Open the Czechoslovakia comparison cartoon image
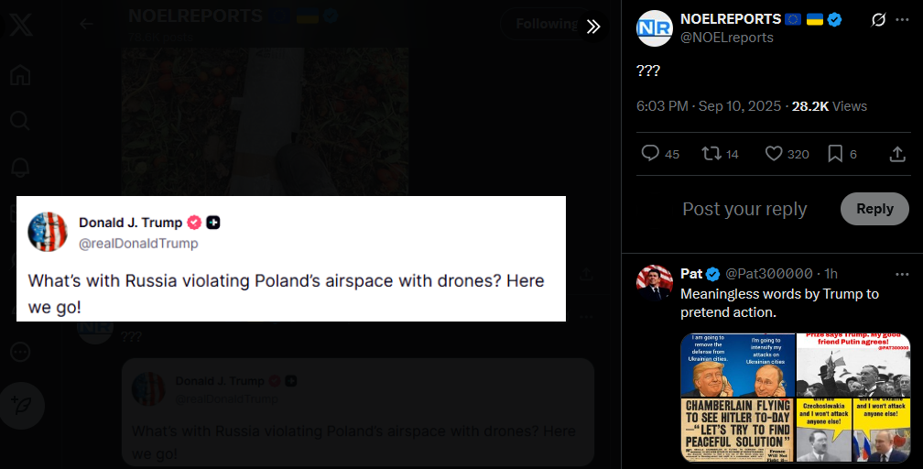This screenshot has width=923, height=469. tap(853, 431)
